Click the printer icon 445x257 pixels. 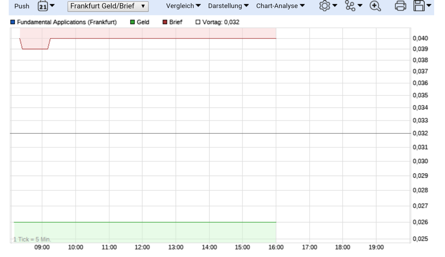tap(400, 6)
